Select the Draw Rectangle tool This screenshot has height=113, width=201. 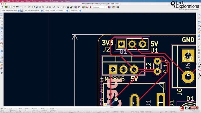pyautogui.click(x=199, y=50)
